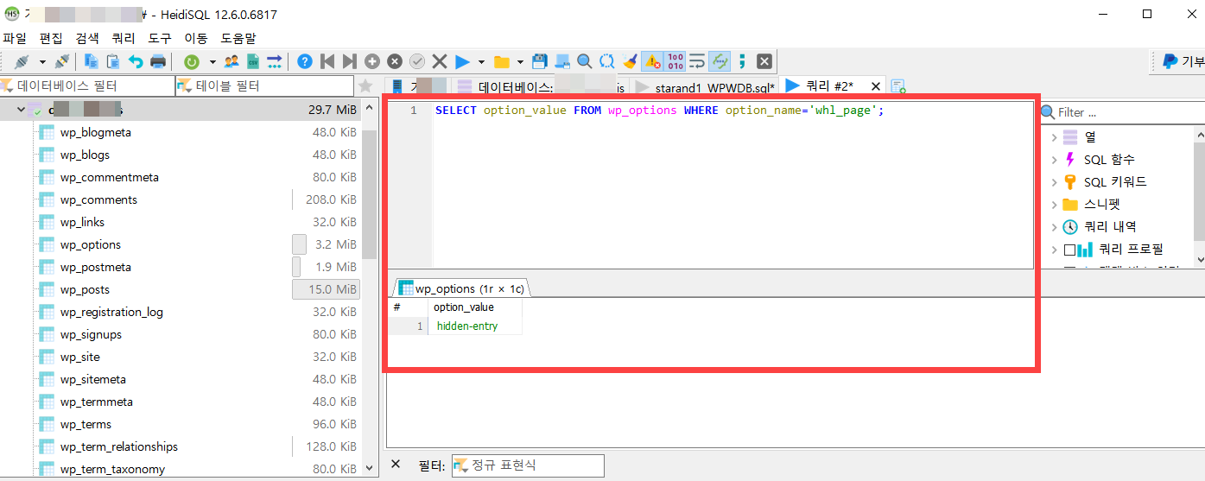Click the connect to server plug icon

coord(22,61)
